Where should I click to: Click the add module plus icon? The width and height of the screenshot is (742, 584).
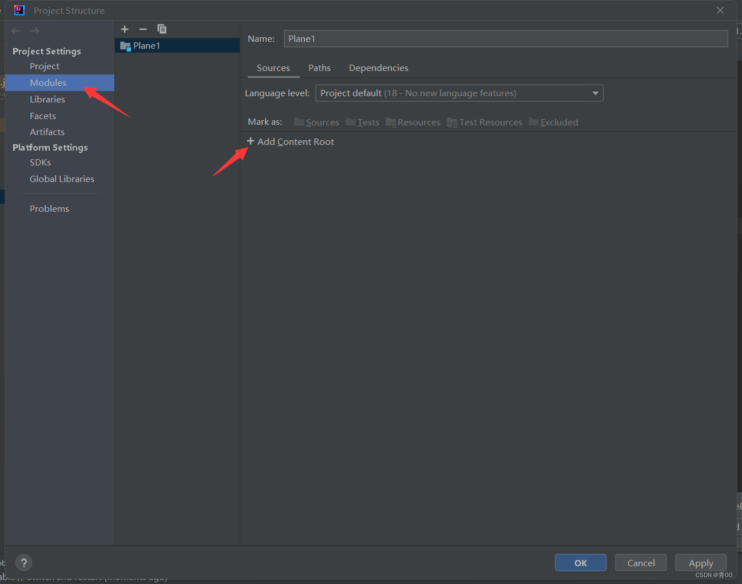tap(125, 29)
